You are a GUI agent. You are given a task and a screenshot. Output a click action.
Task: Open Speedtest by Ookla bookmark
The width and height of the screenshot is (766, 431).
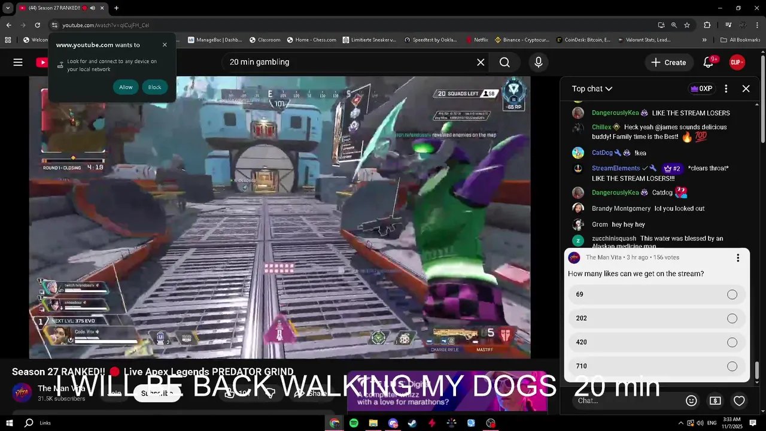[431, 40]
